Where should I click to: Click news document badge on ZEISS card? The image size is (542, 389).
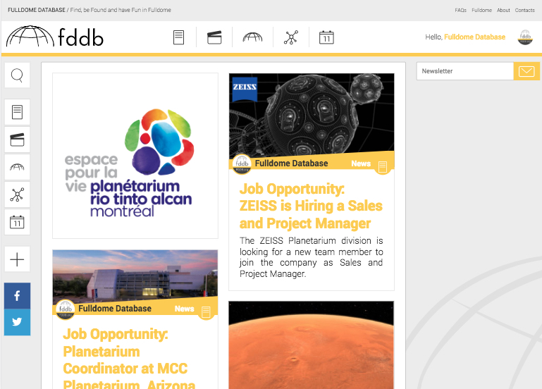(383, 166)
